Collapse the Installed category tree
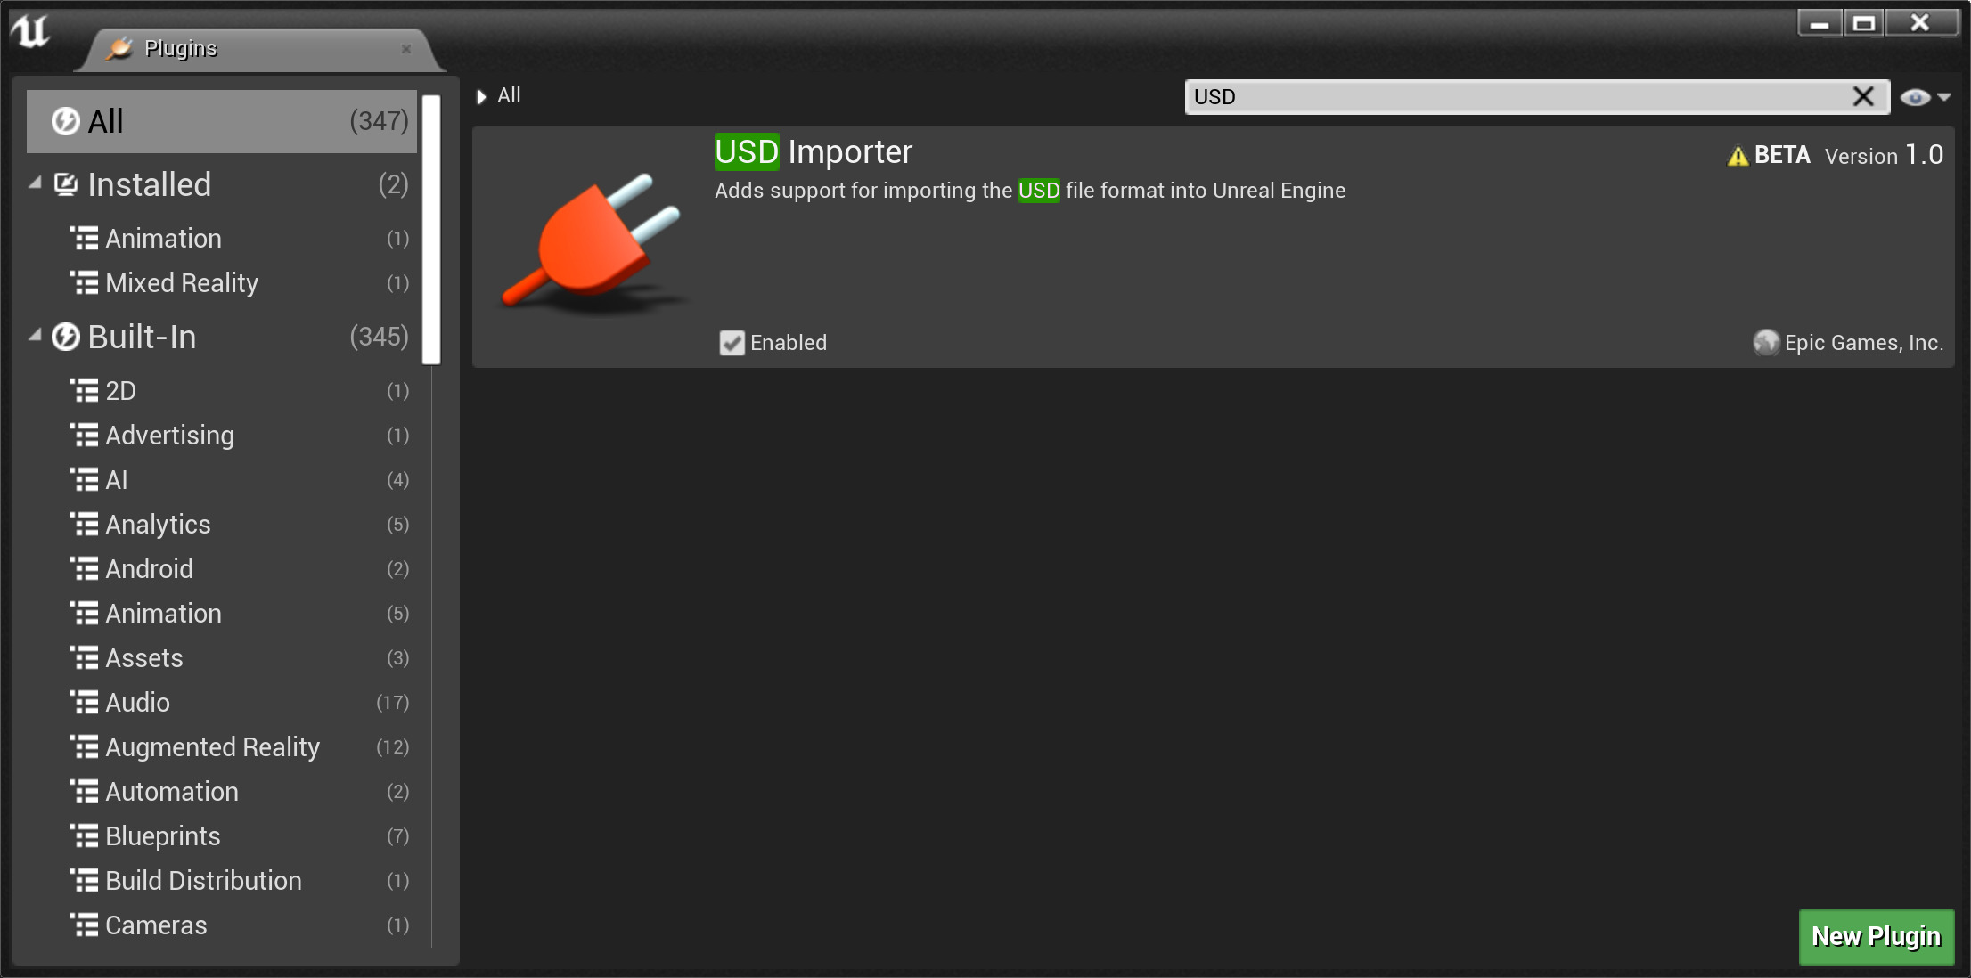Image resolution: width=1971 pixels, height=978 pixels. point(35,183)
